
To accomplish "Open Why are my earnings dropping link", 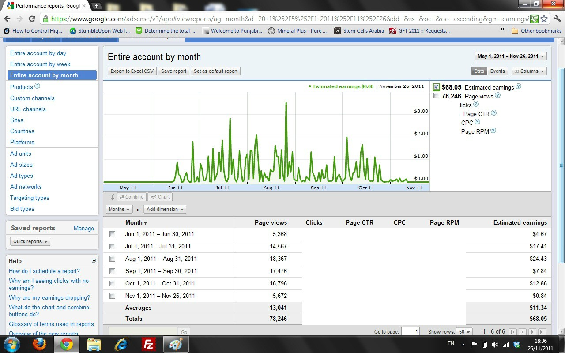I will pos(49,297).
